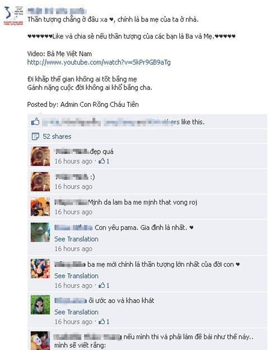269x350 pixels.
Task: Open the YouTube video link
Action: tap(99, 62)
